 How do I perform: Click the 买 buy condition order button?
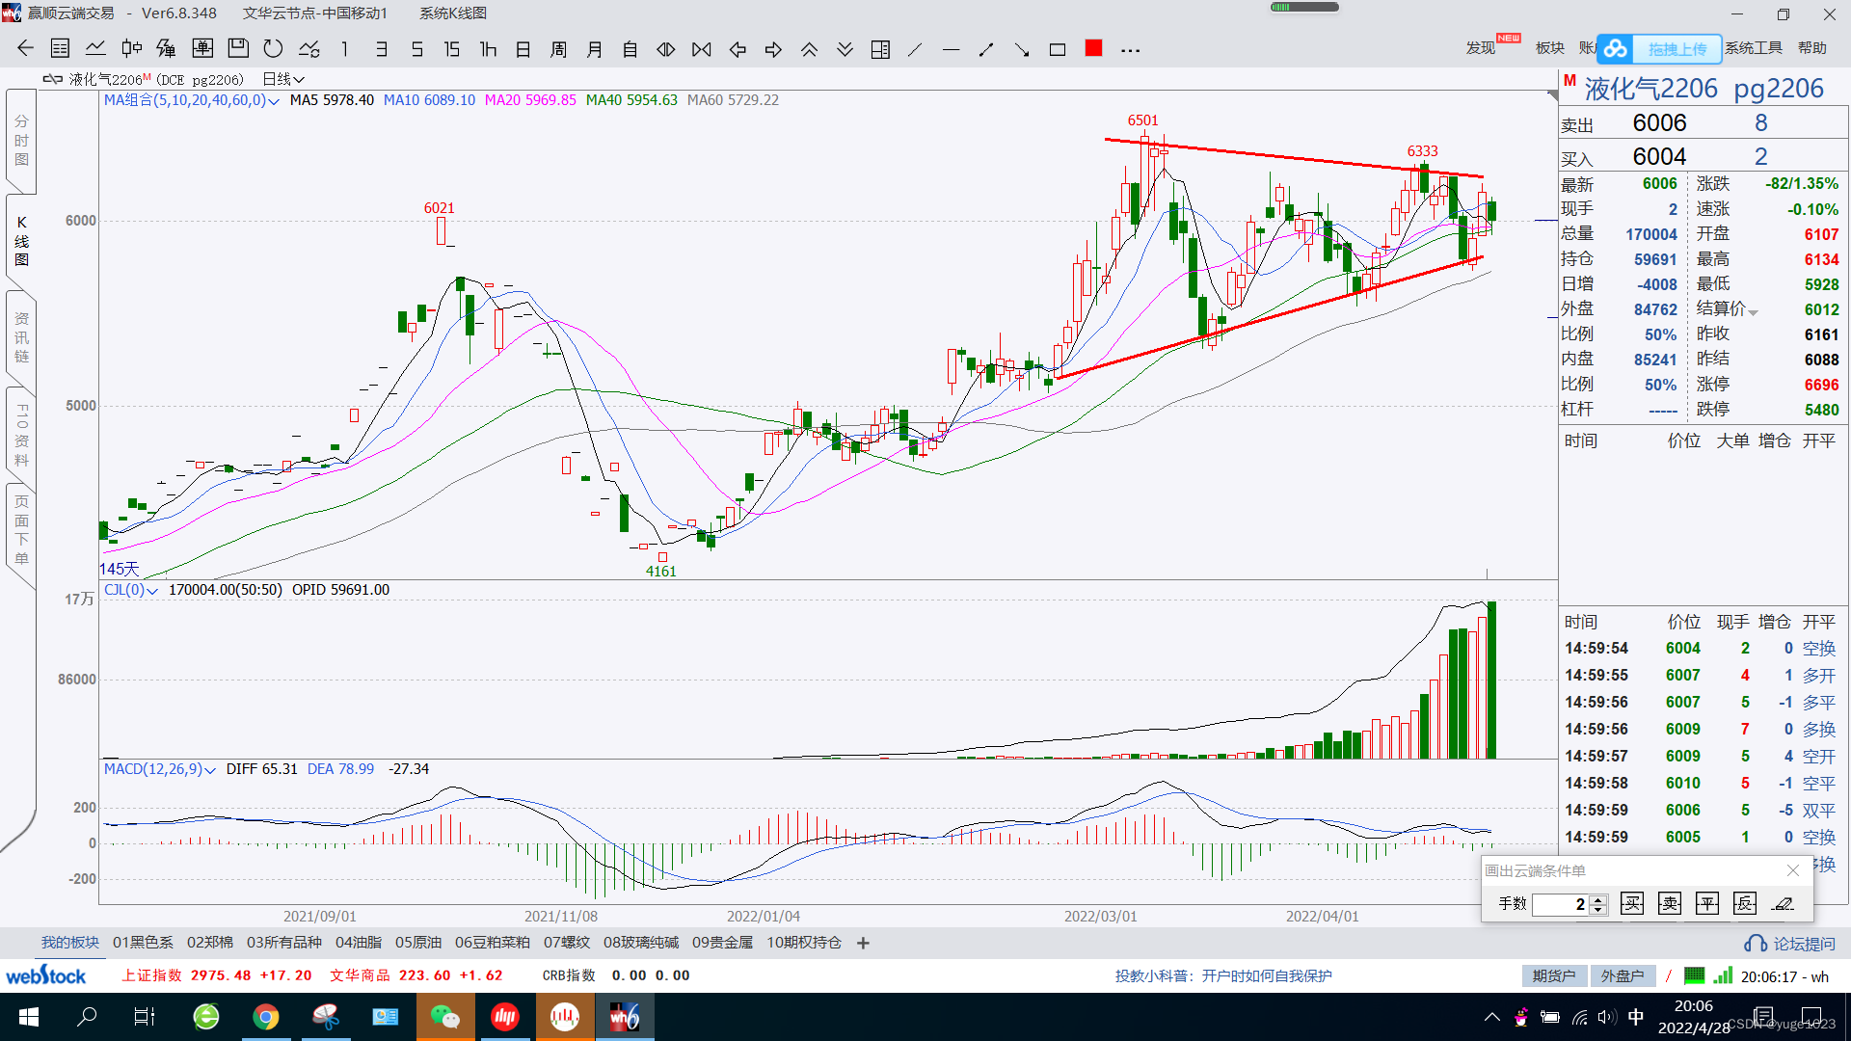click(x=1632, y=903)
